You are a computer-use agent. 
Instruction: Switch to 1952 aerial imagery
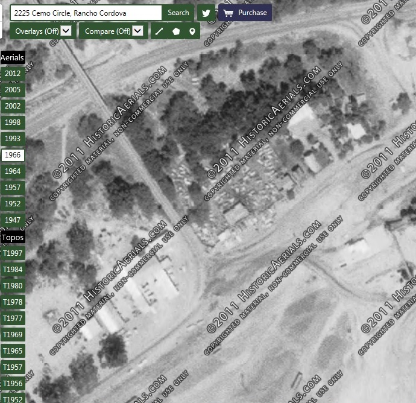[13, 204]
